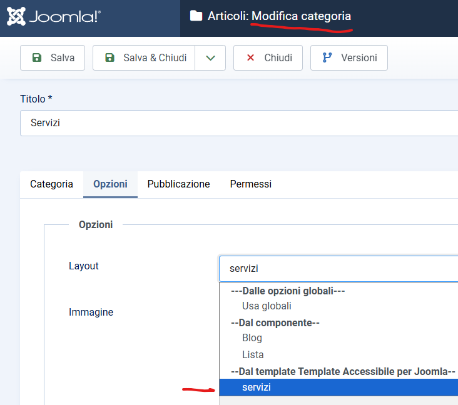Select the highlighted servizi template layout
Viewport: 458px width, 405px height.
click(x=257, y=387)
